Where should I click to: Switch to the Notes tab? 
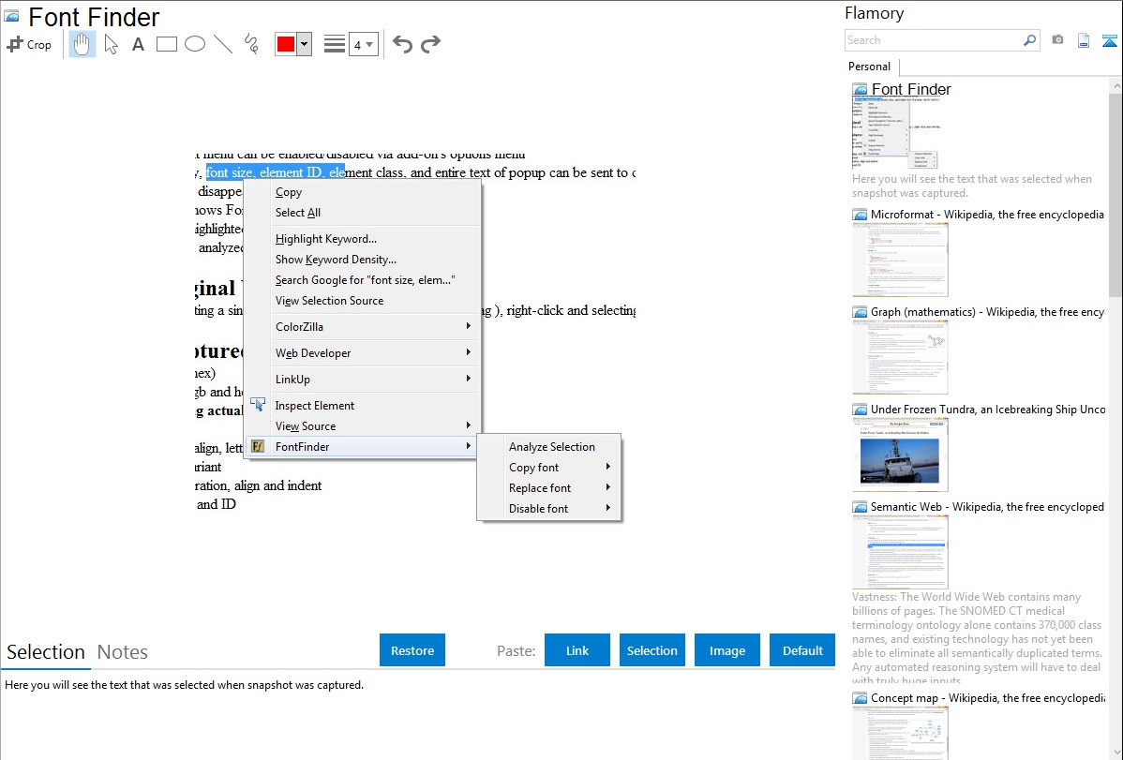click(123, 652)
